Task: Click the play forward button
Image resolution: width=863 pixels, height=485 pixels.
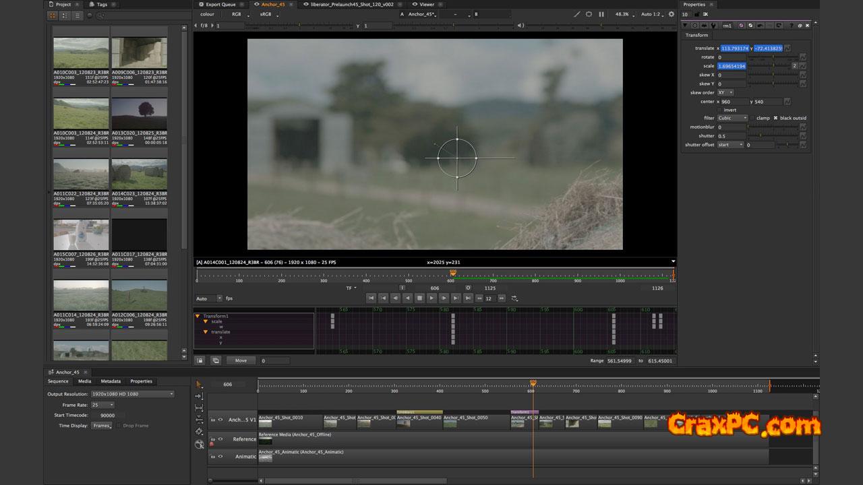Action: pos(431,298)
